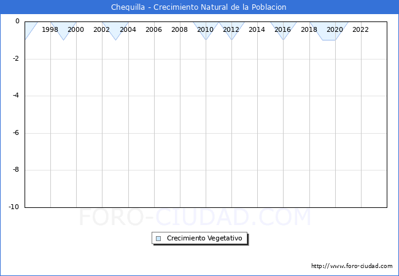Screen dimensions: 399x276
Task: Click the 2002 year label
Action: [101, 29]
